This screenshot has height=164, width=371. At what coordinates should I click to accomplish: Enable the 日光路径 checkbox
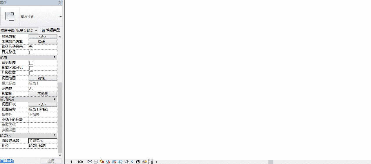click(31, 52)
